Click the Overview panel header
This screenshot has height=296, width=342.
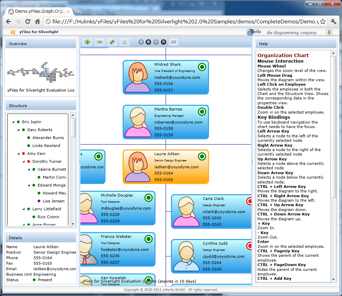tap(41, 44)
